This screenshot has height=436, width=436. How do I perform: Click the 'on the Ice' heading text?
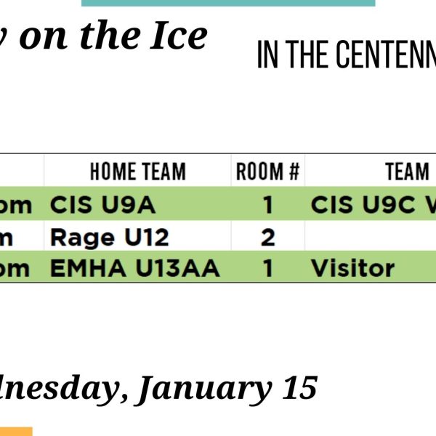[113, 36]
